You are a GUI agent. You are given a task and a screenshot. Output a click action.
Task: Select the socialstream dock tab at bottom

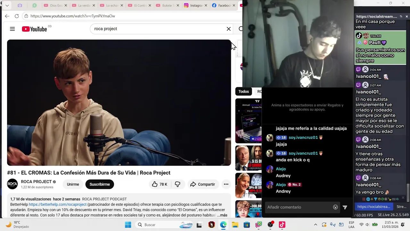373,207
